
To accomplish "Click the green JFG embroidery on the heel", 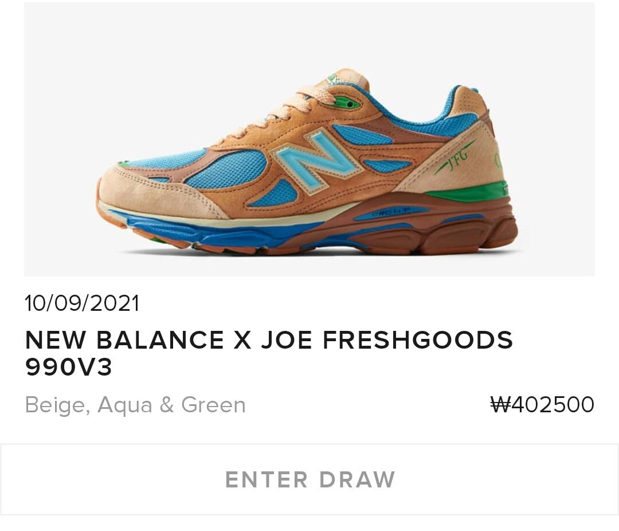I will (454, 158).
